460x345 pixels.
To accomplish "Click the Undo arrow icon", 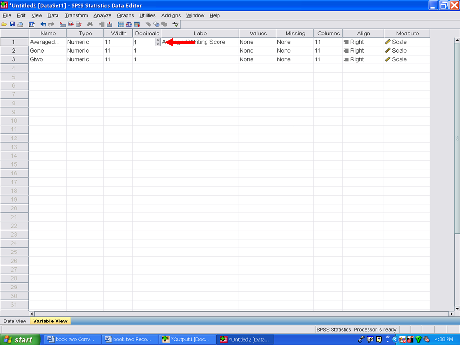I will 43,24.
